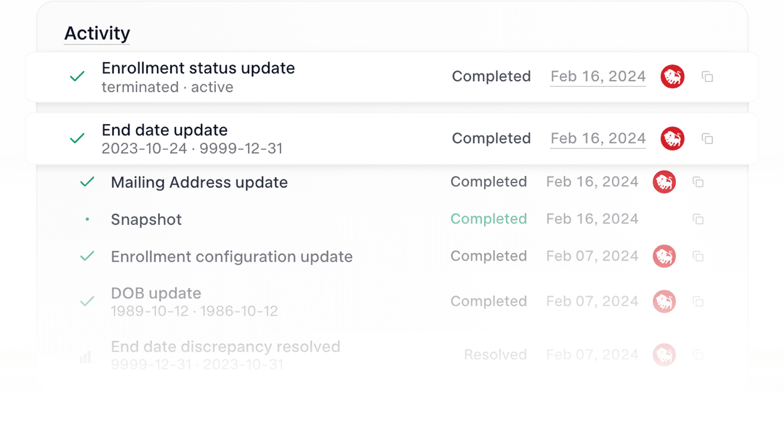This screenshot has height=441, width=784.
Task: Copy the Mailing Address update entry
Action: pos(698,182)
